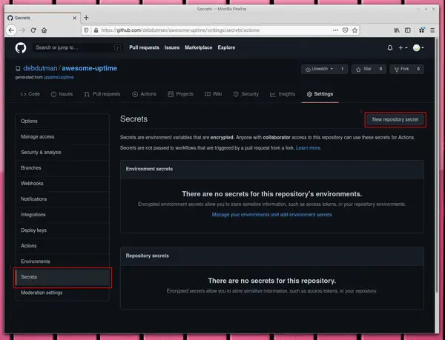Switch to the Actions repository tab
Screen dimensions: 445x340
145,94
